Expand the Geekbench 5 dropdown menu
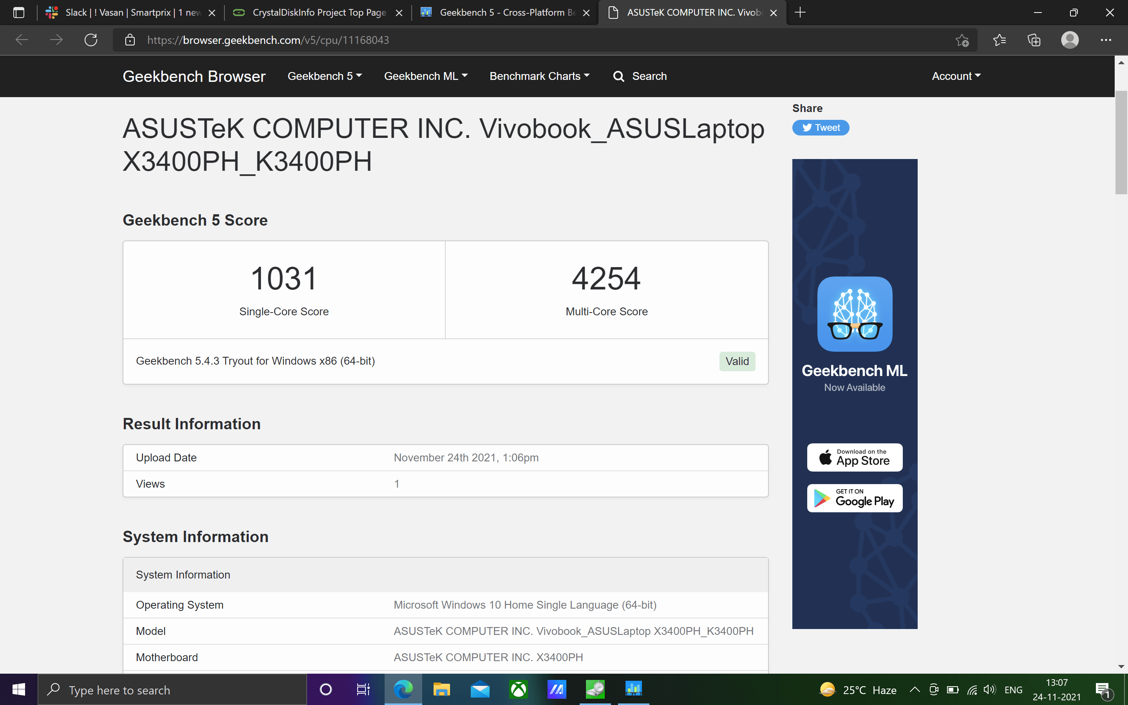Viewport: 1128px width, 705px height. click(x=324, y=76)
